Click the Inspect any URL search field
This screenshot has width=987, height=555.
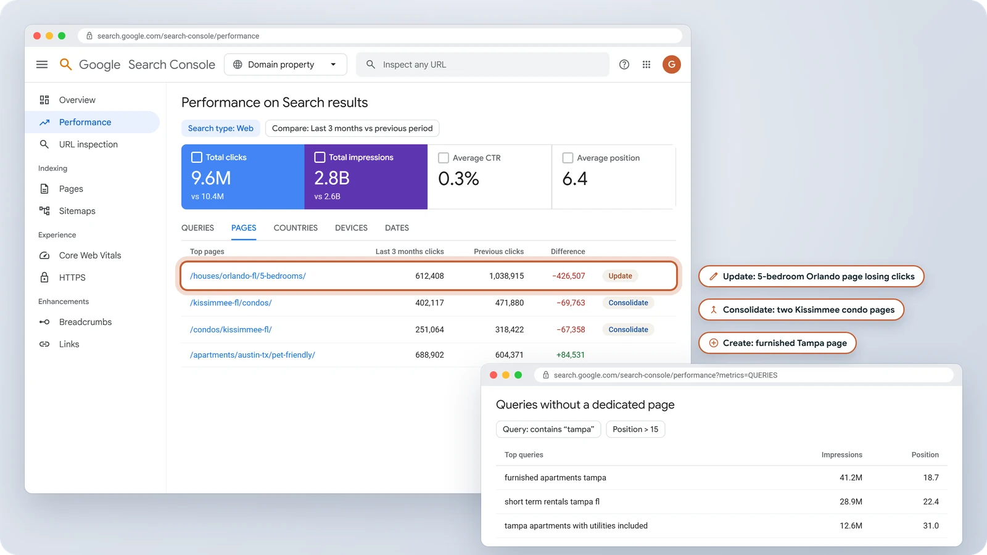[482, 65]
